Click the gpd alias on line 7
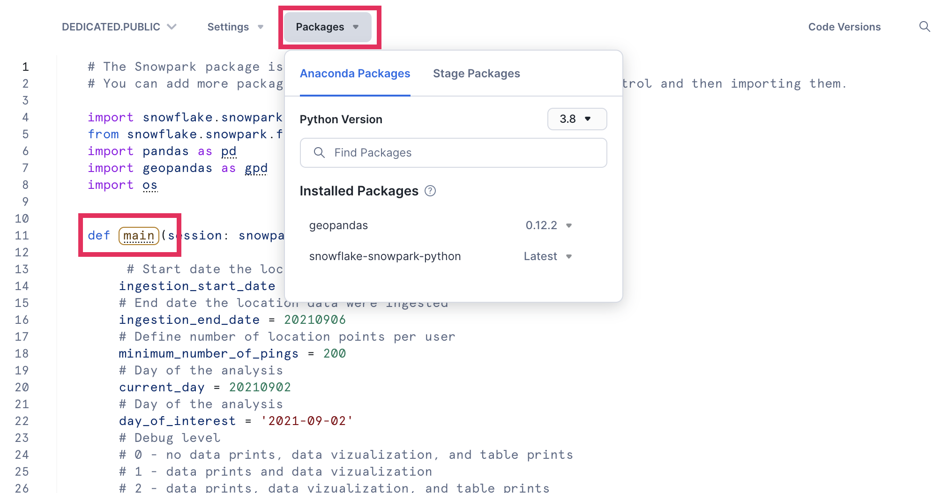This screenshot has width=941, height=493. point(256,168)
